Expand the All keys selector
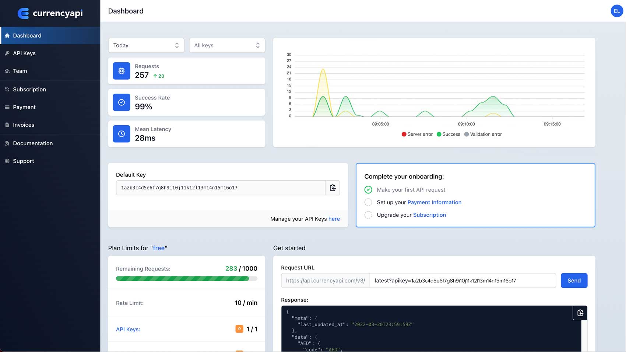The width and height of the screenshot is (626, 352). click(227, 45)
